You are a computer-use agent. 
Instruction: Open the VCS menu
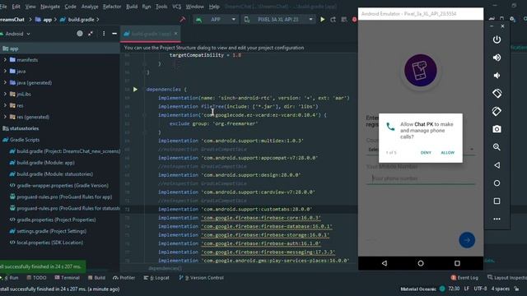(177, 7)
